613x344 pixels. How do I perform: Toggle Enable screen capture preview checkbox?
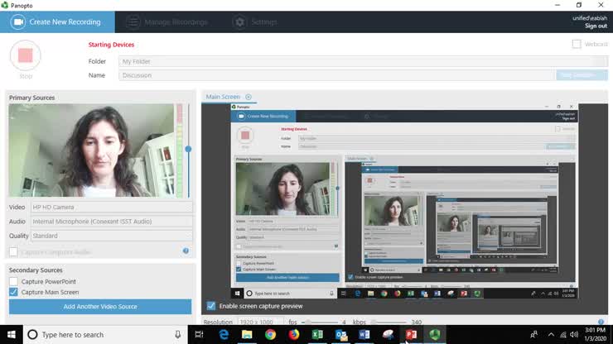(x=211, y=306)
